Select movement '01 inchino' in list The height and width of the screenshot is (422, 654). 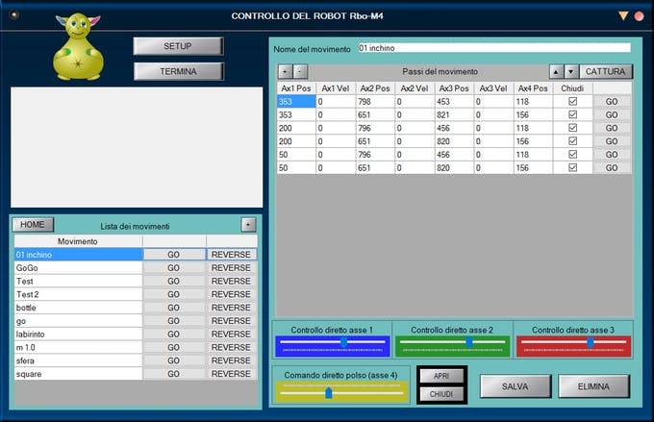click(79, 255)
